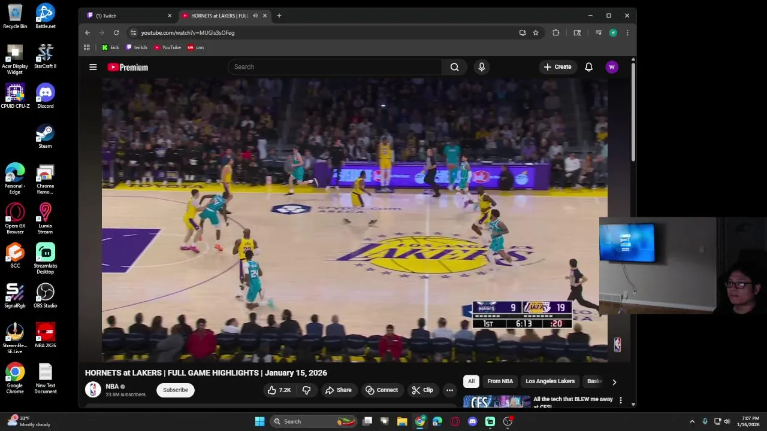Open a new Chrome tab
The height and width of the screenshot is (431, 767).
[279, 16]
